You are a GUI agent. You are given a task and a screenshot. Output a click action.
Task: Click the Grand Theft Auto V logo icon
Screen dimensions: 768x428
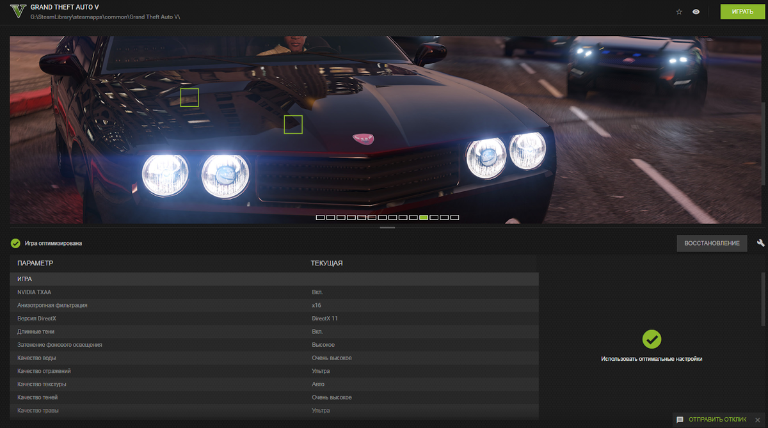point(19,12)
